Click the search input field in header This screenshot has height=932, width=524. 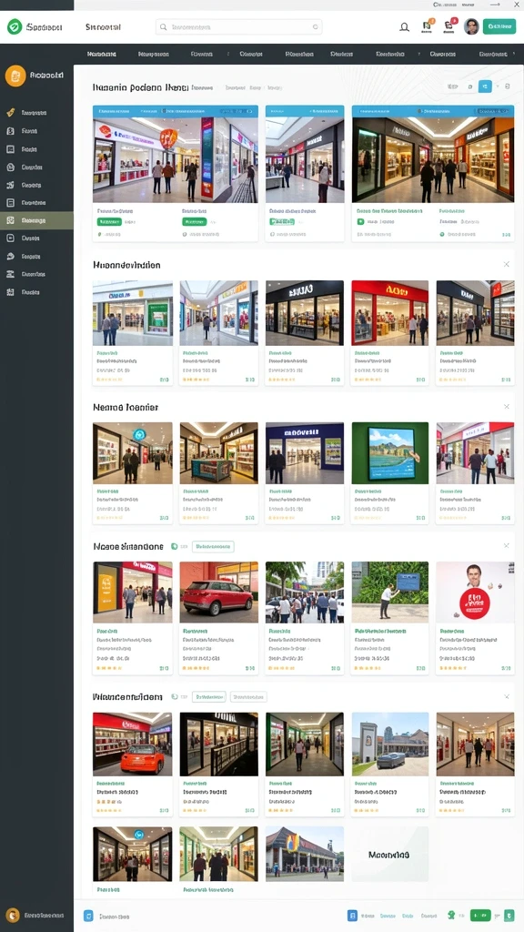(239, 26)
